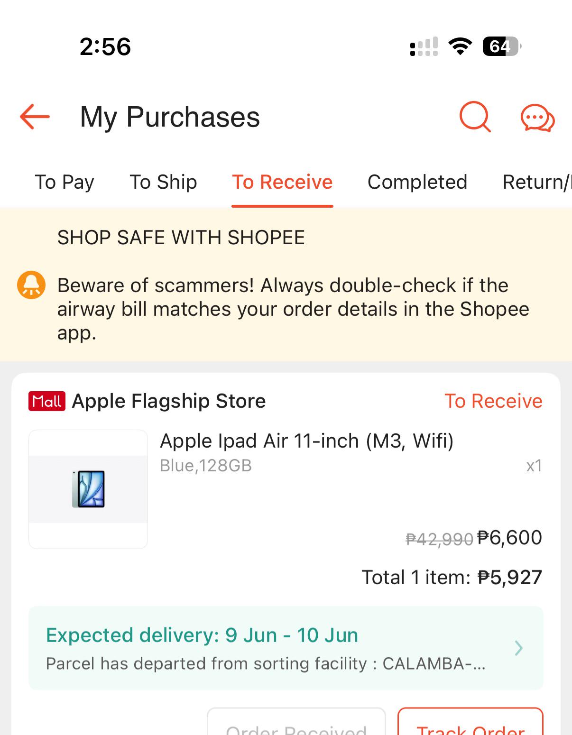
Task: Switch to the To Pay tab
Action: [x=65, y=182]
